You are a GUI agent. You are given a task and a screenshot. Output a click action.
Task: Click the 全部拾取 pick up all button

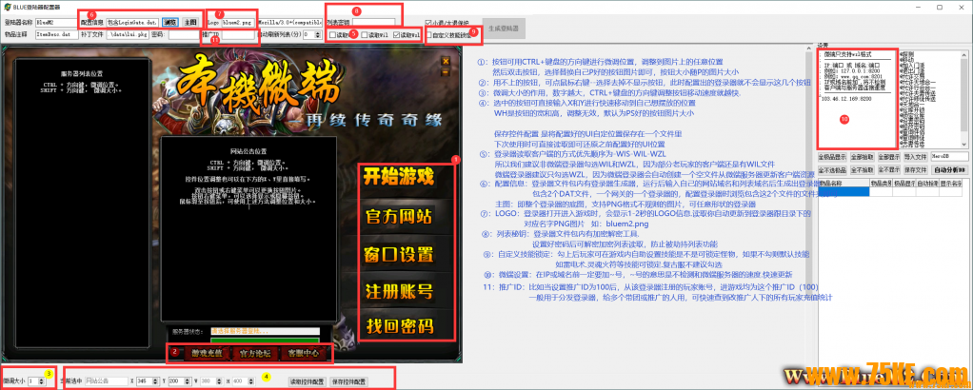[862, 157]
